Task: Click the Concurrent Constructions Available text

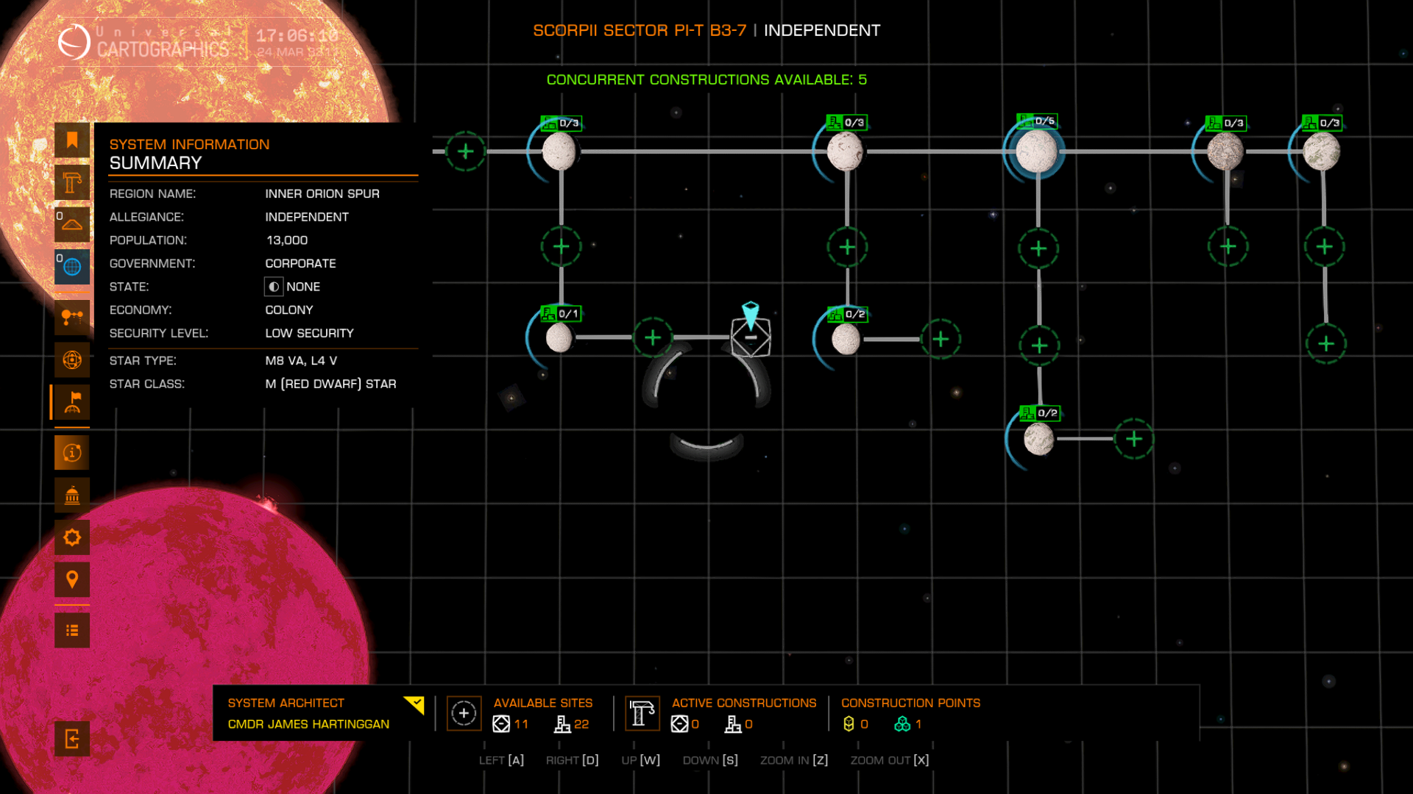Action: click(706, 79)
